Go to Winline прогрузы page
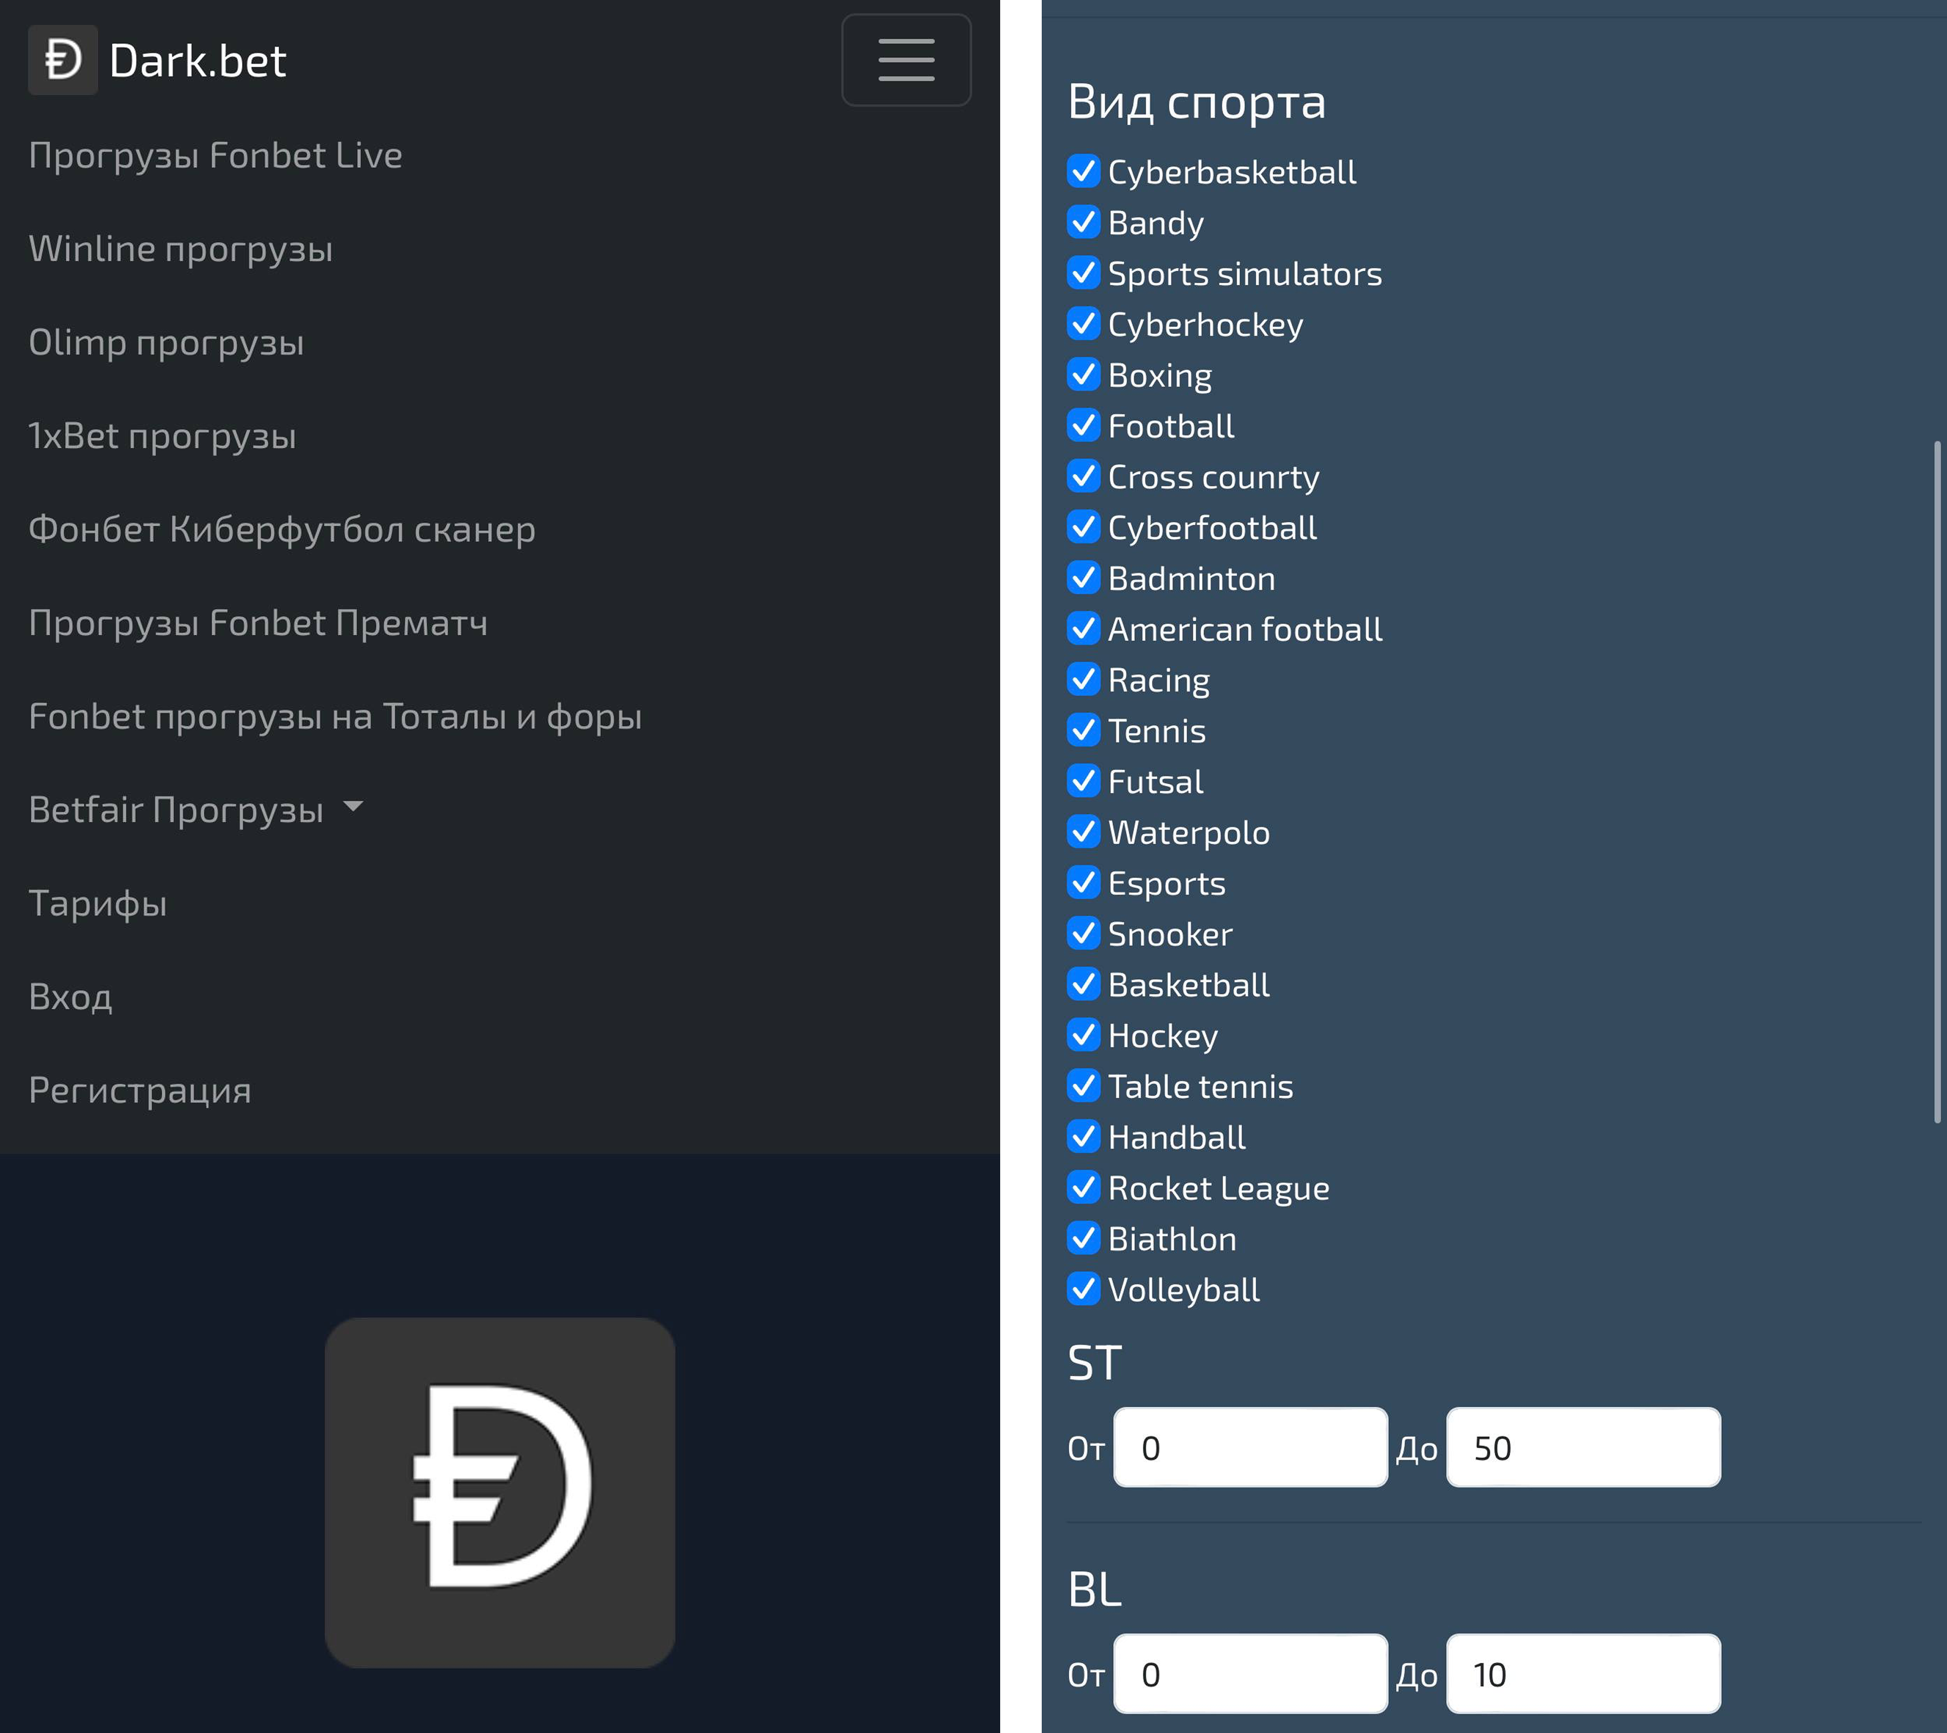Image resolution: width=1947 pixels, height=1733 pixels. (x=180, y=249)
